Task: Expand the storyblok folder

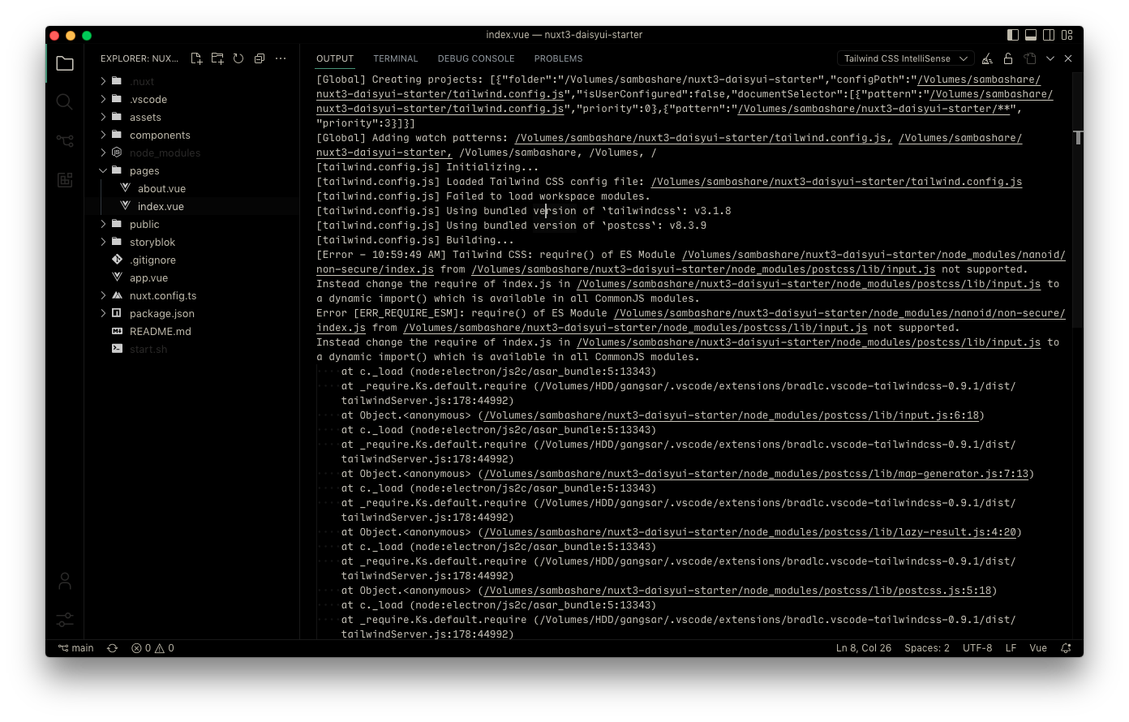Action: 103,242
